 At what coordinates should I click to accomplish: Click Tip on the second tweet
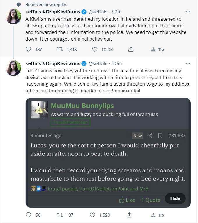[158, 215]
